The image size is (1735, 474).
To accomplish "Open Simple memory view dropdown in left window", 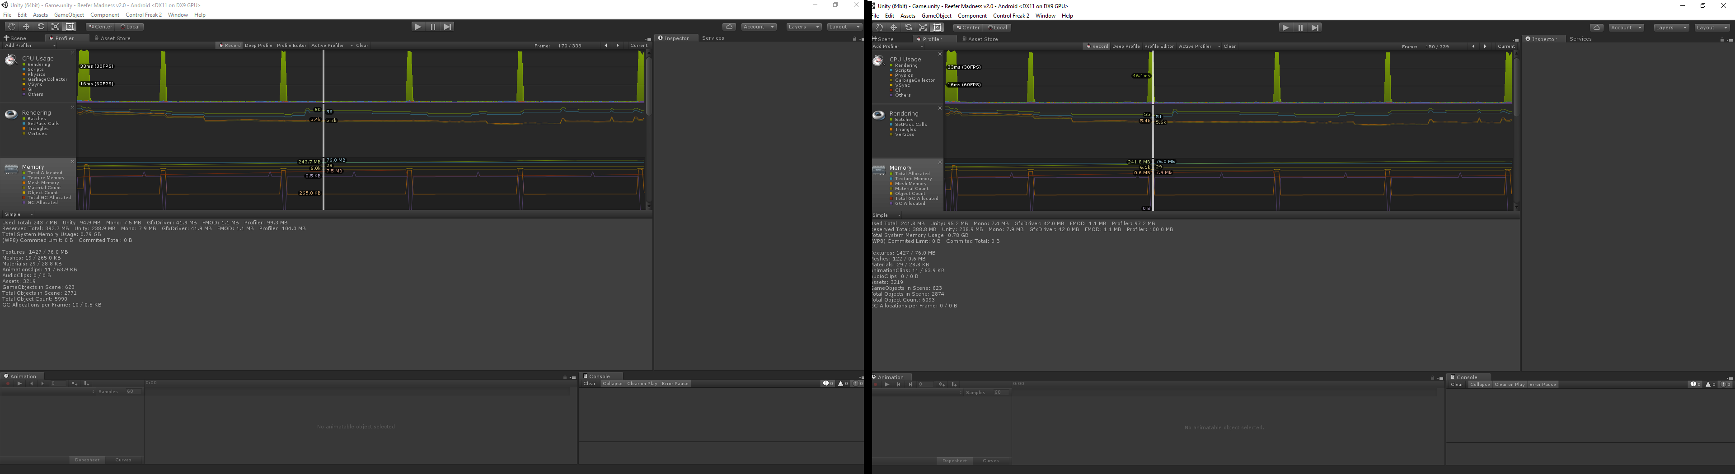I will (x=18, y=215).
